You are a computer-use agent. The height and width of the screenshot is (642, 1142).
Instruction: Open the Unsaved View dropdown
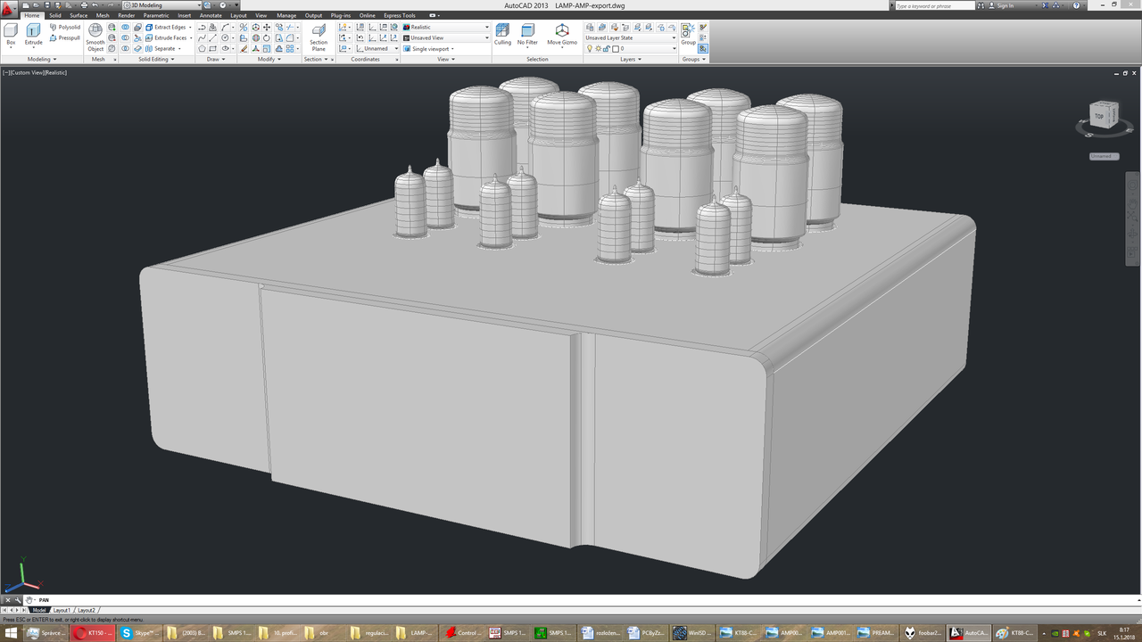tap(446, 38)
